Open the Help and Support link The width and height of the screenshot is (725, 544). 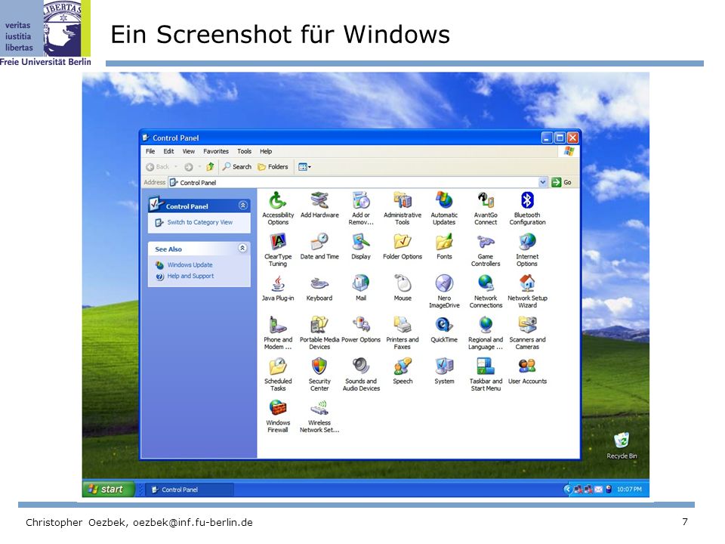[190, 277]
